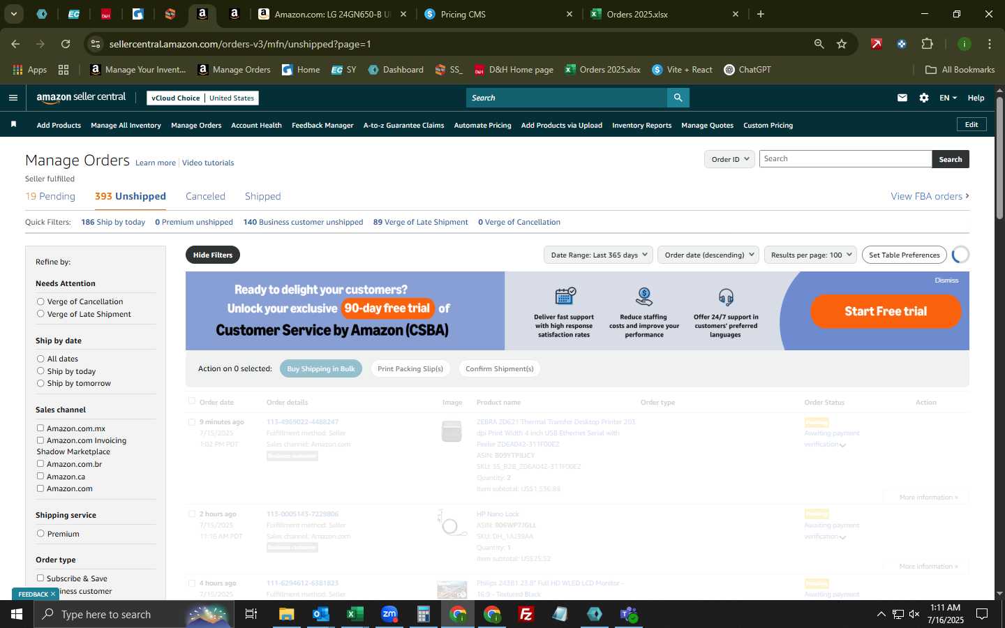Open the View FBA orders link
The height and width of the screenshot is (628, 1005).
(x=930, y=196)
